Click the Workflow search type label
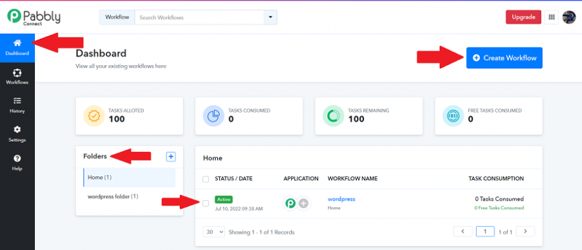This screenshot has width=582, height=250. 117,17
